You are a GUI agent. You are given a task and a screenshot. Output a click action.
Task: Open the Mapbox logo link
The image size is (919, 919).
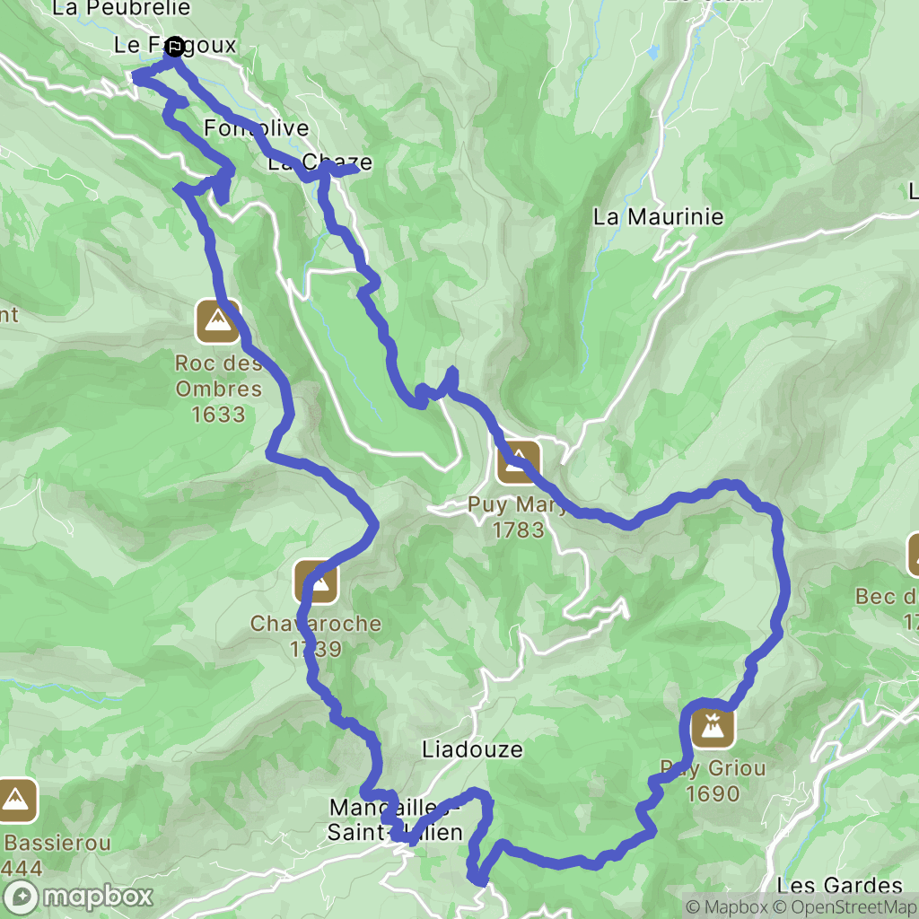(76, 897)
